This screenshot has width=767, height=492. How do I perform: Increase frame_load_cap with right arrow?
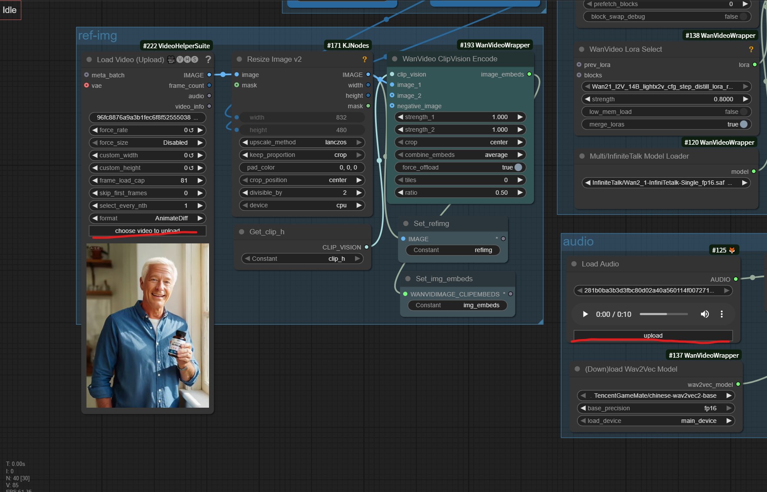(x=200, y=180)
